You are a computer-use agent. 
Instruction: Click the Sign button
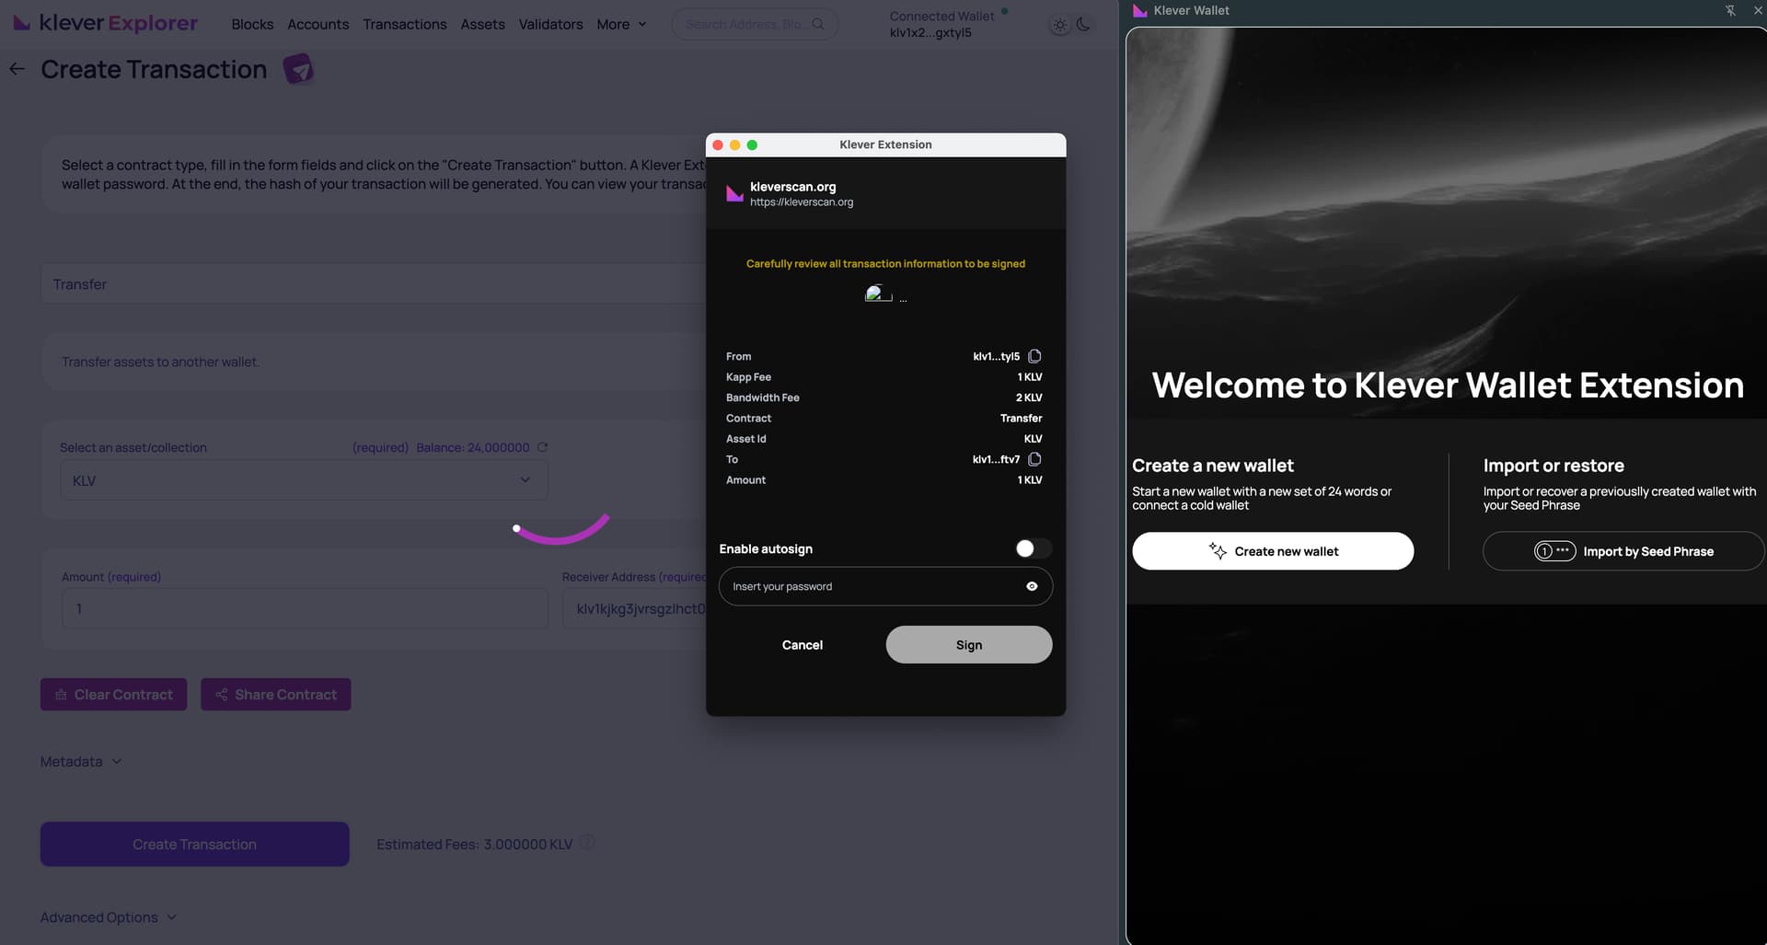coord(969,645)
